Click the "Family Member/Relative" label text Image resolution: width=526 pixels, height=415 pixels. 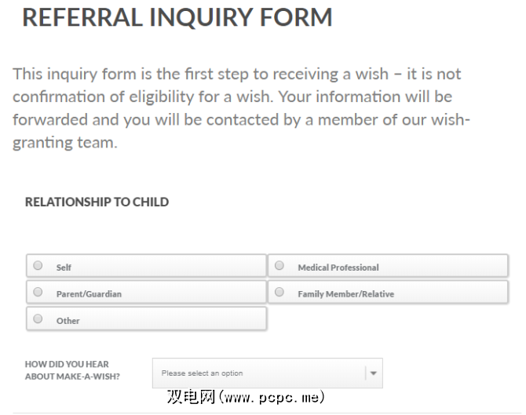[x=345, y=294]
